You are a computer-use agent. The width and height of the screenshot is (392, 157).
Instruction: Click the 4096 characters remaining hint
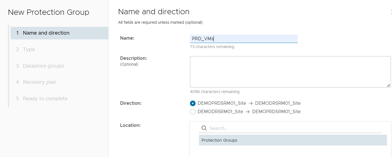pos(214,92)
